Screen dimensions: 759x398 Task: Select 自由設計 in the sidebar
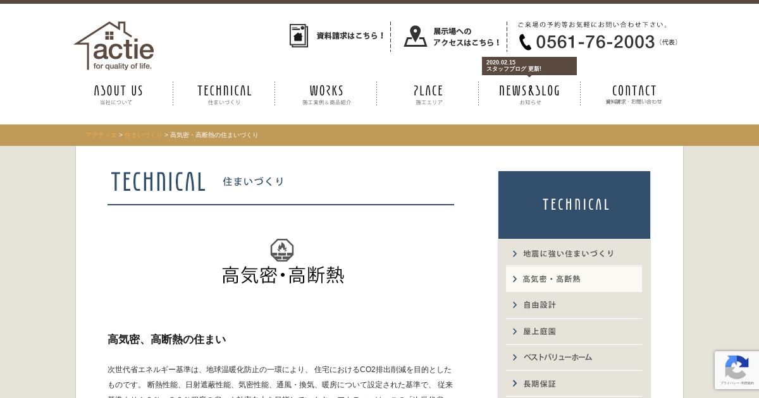(574, 305)
